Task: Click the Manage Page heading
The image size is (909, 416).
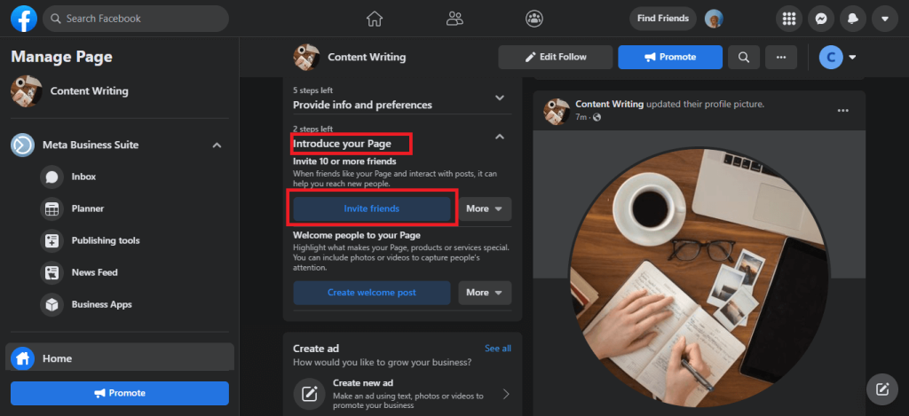Action: pyautogui.click(x=61, y=56)
